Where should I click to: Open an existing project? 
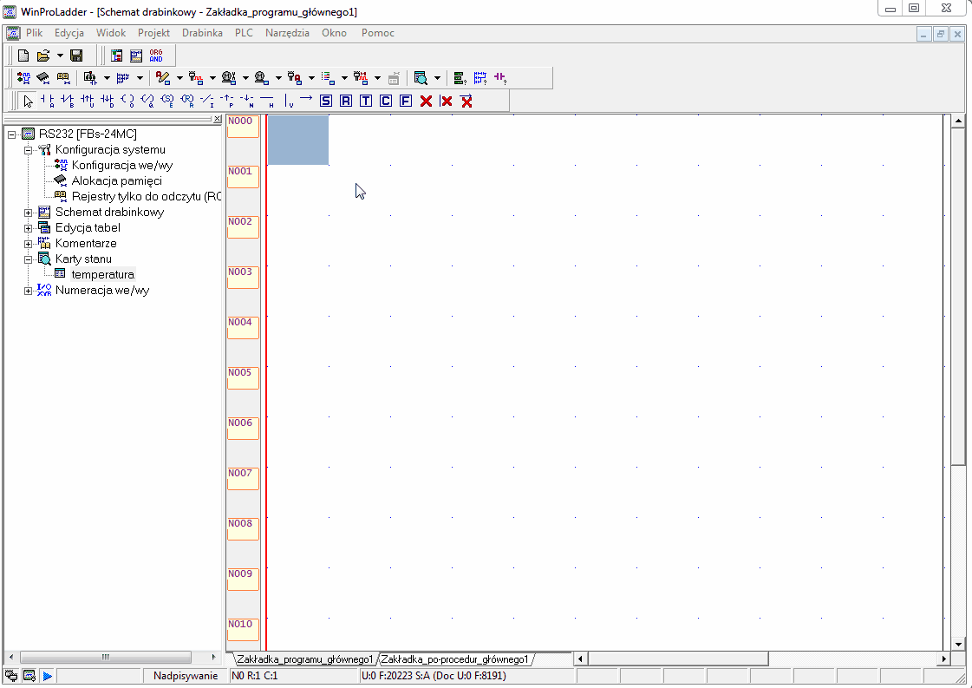[x=42, y=56]
